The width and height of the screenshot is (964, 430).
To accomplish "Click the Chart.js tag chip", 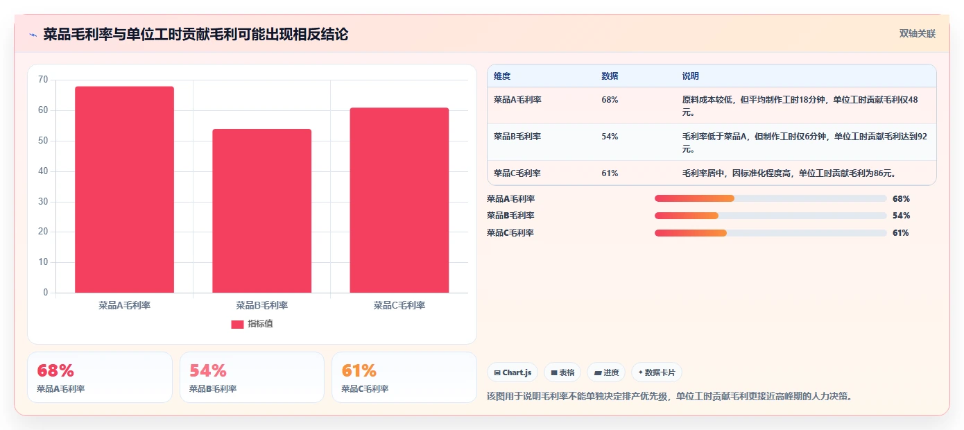I will tap(513, 372).
